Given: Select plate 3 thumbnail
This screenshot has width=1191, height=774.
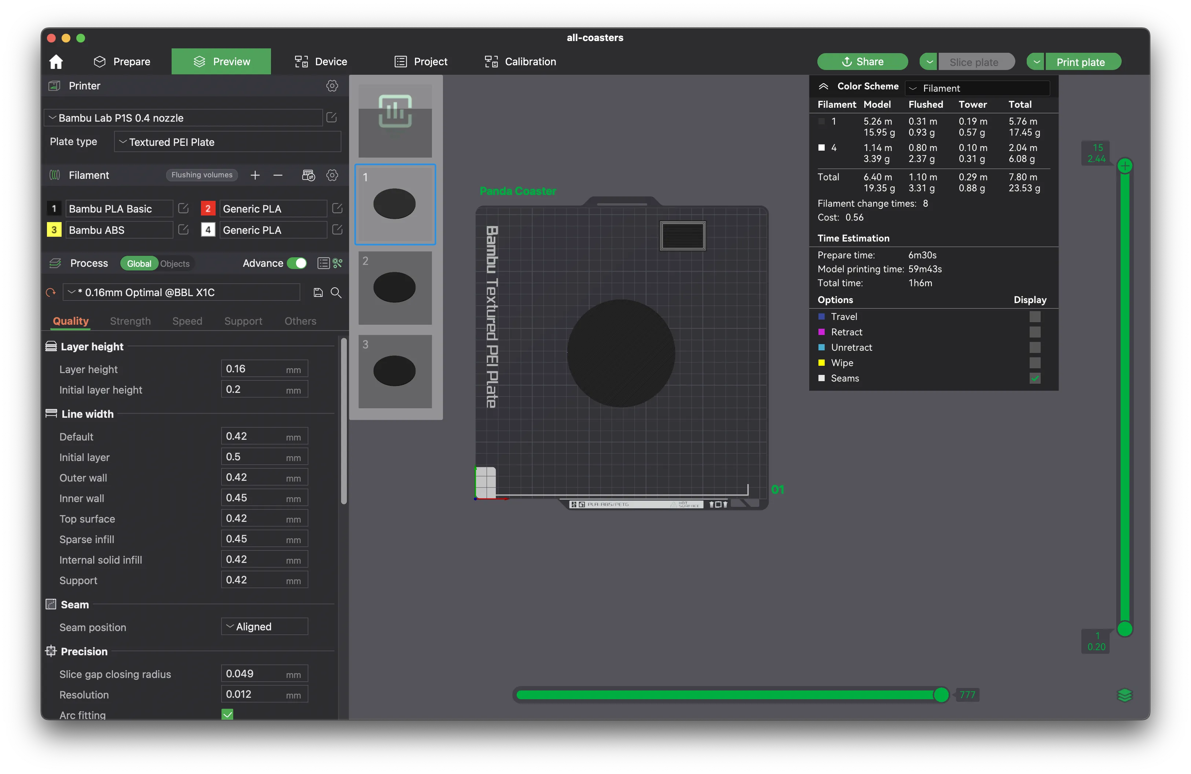Looking at the screenshot, I should pyautogui.click(x=395, y=371).
